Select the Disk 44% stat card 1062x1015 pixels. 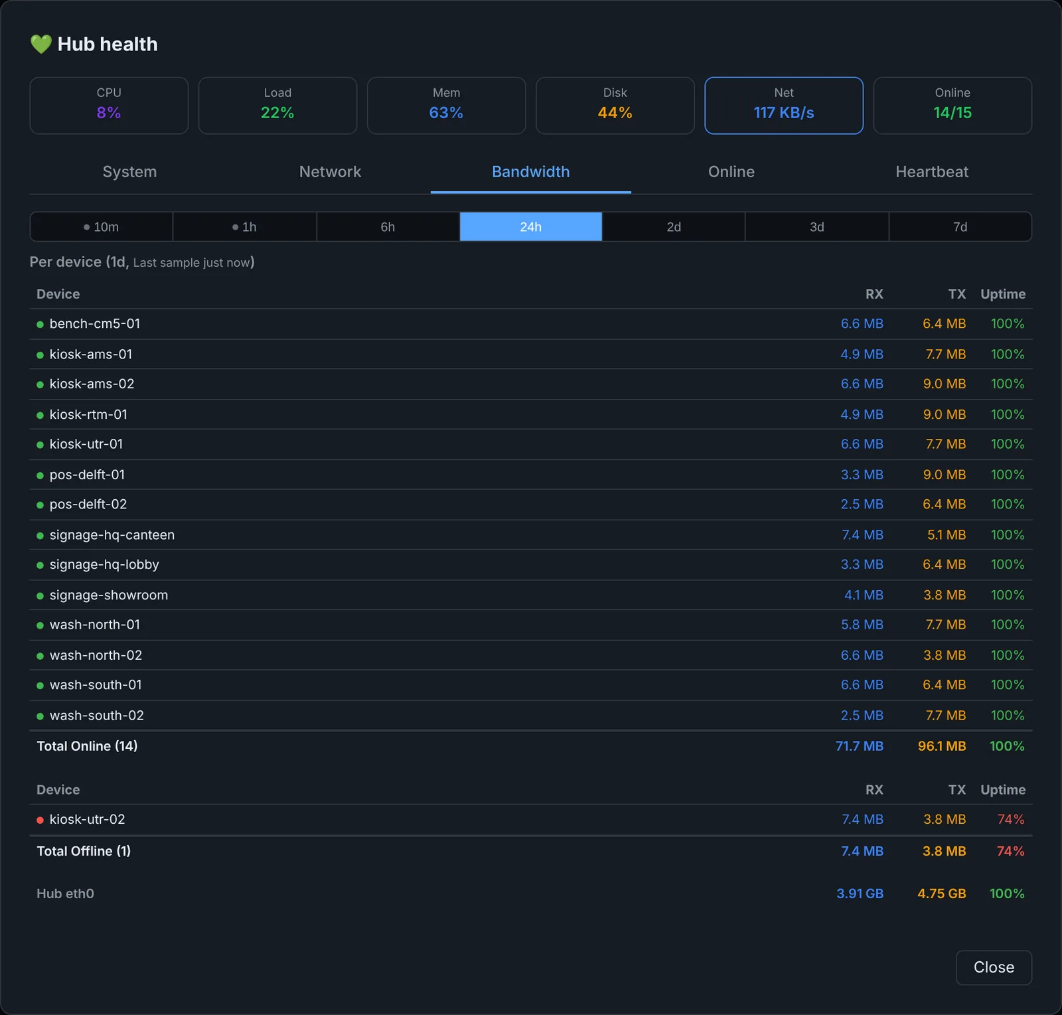click(615, 106)
